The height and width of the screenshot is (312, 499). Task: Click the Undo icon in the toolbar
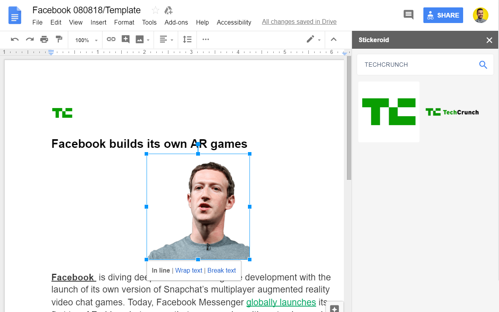pyautogui.click(x=14, y=39)
